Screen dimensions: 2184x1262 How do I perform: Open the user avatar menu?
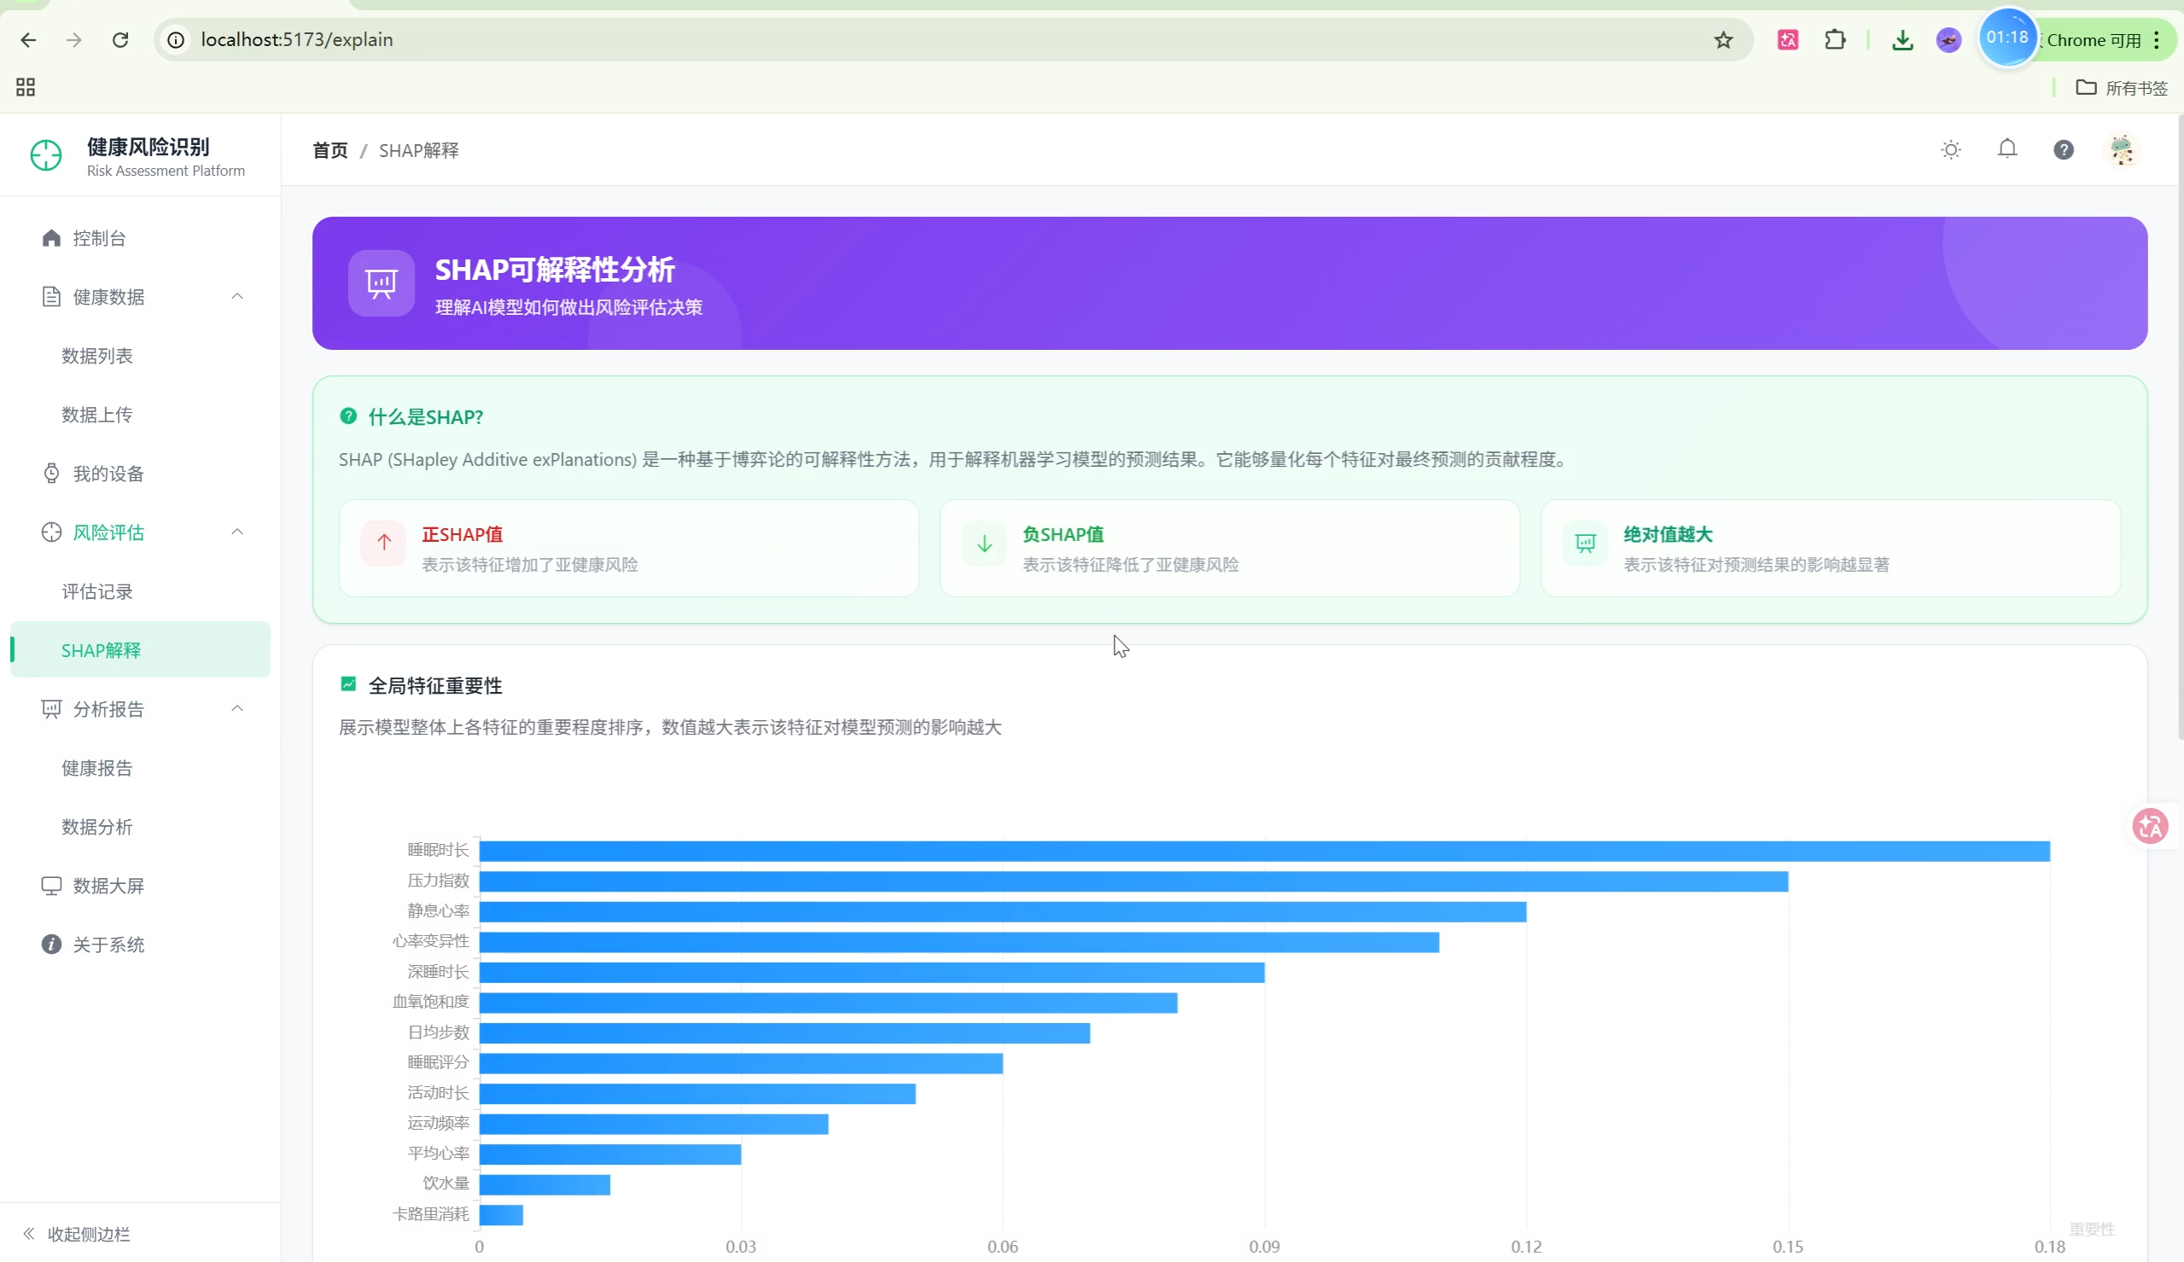coord(2121,150)
